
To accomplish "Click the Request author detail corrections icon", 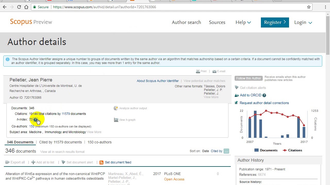I will pyautogui.click(x=236, y=103).
